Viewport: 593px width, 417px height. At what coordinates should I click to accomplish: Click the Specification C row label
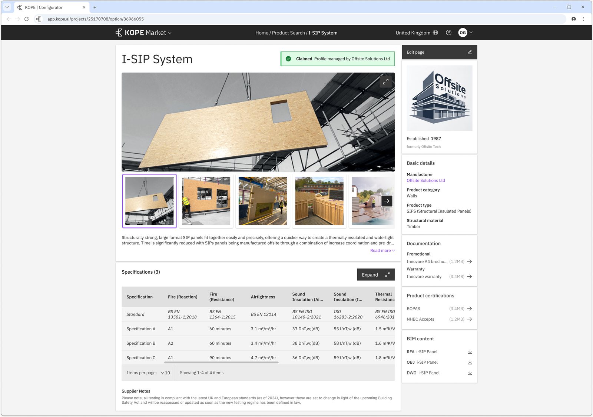coord(141,358)
